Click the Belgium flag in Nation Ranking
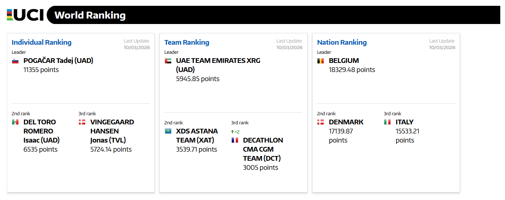 321,61
